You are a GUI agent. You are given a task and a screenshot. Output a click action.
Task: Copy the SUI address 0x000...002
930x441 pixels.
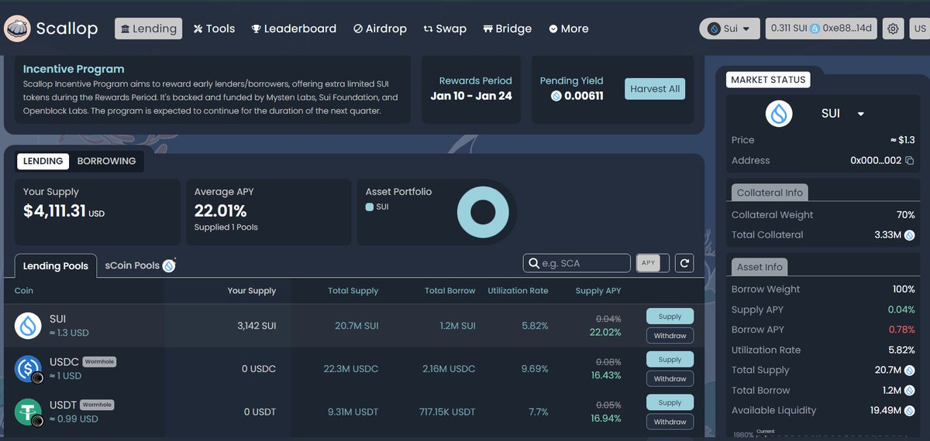point(910,161)
